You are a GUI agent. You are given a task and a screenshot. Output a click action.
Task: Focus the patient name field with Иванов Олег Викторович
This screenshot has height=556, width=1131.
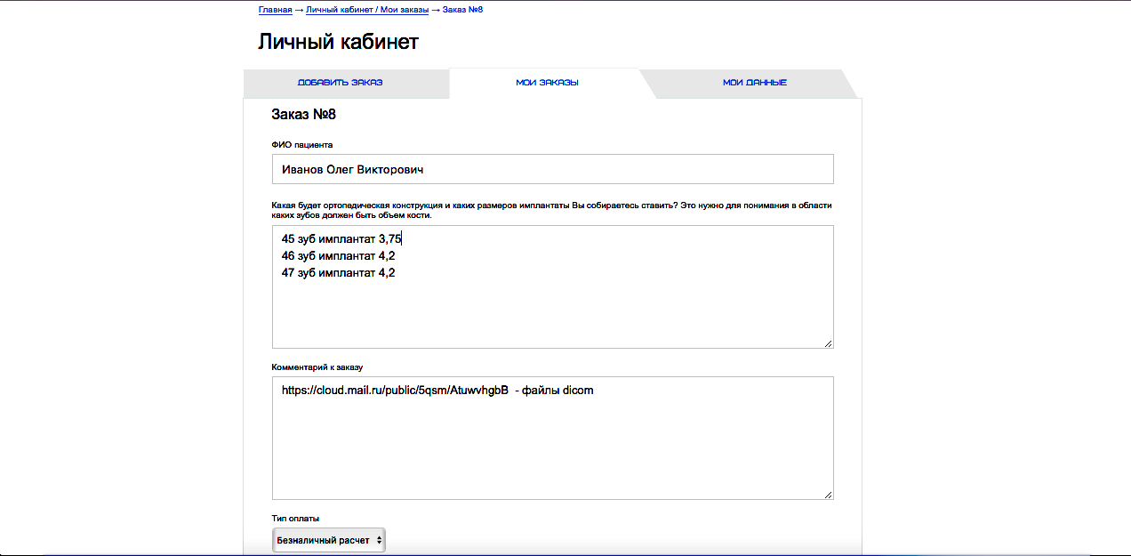(x=552, y=169)
